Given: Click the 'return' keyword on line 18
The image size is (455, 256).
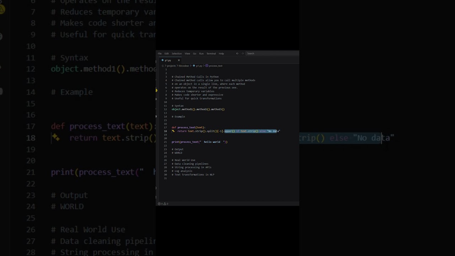Looking at the screenshot, I should (182, 131).
